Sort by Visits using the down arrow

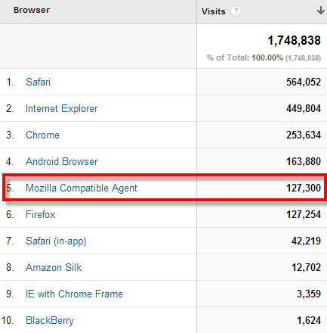[320, 11]
